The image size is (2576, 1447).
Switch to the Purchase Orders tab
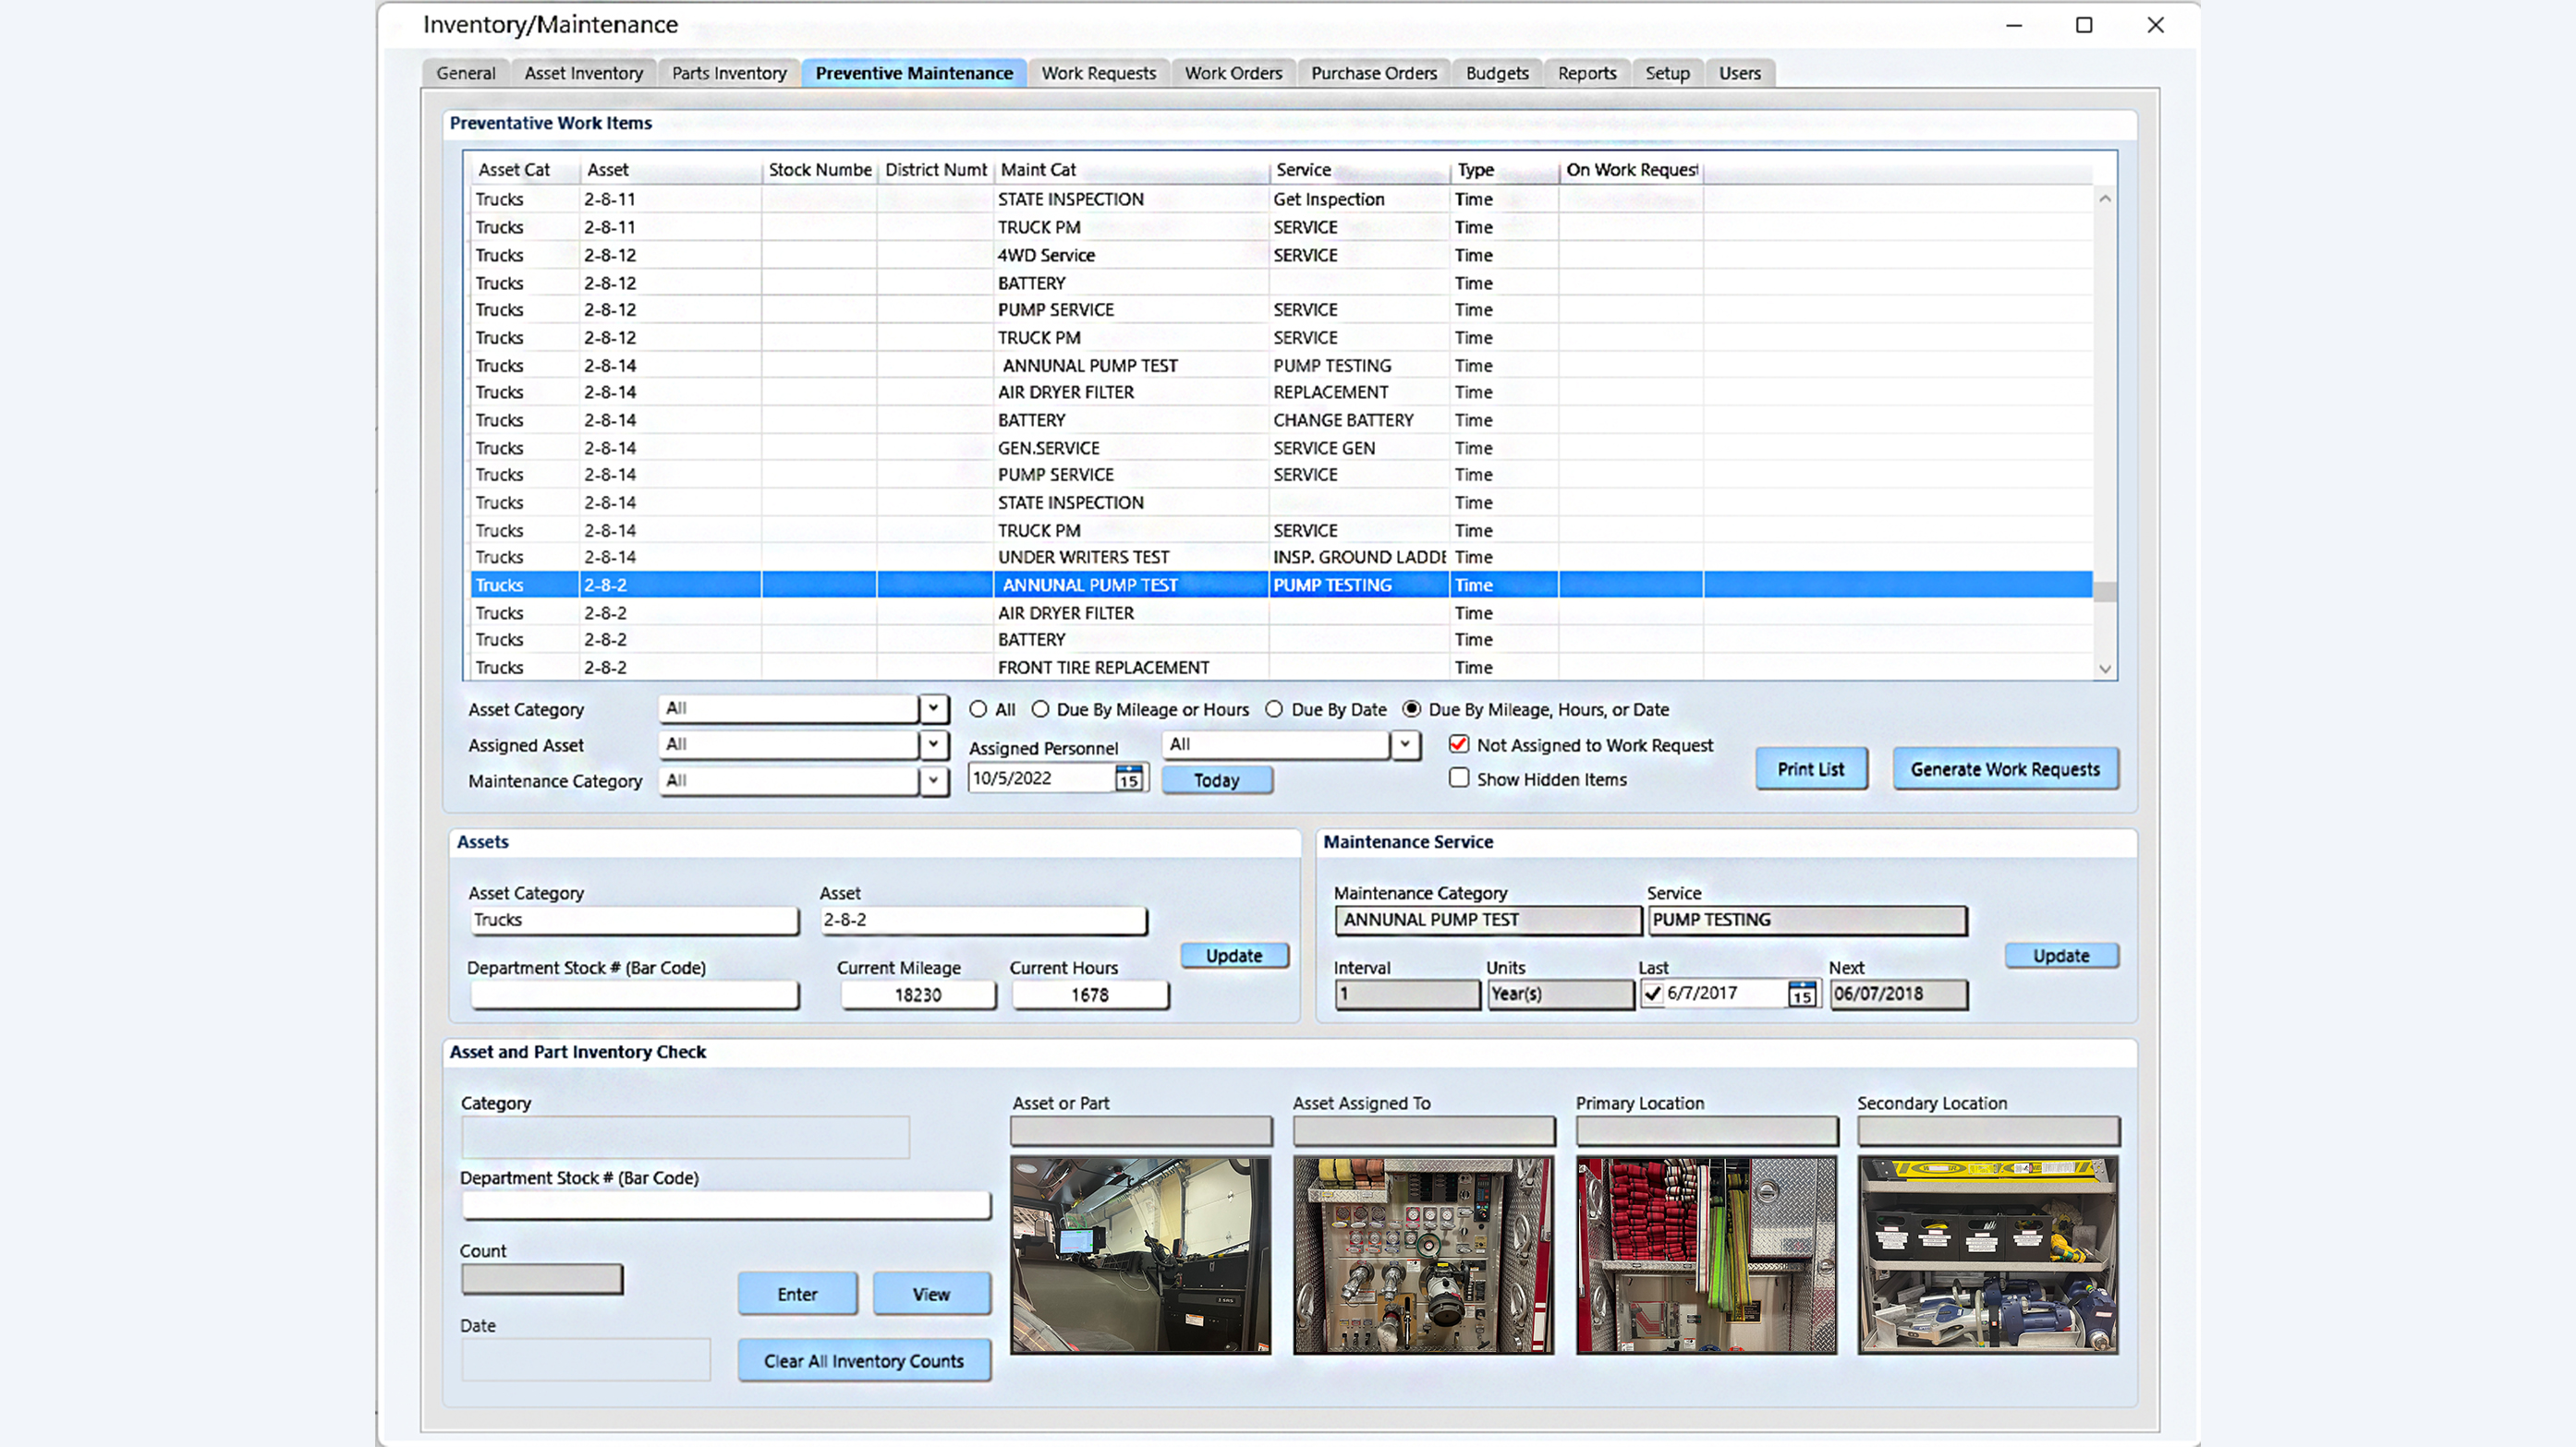click(1374, 72)
